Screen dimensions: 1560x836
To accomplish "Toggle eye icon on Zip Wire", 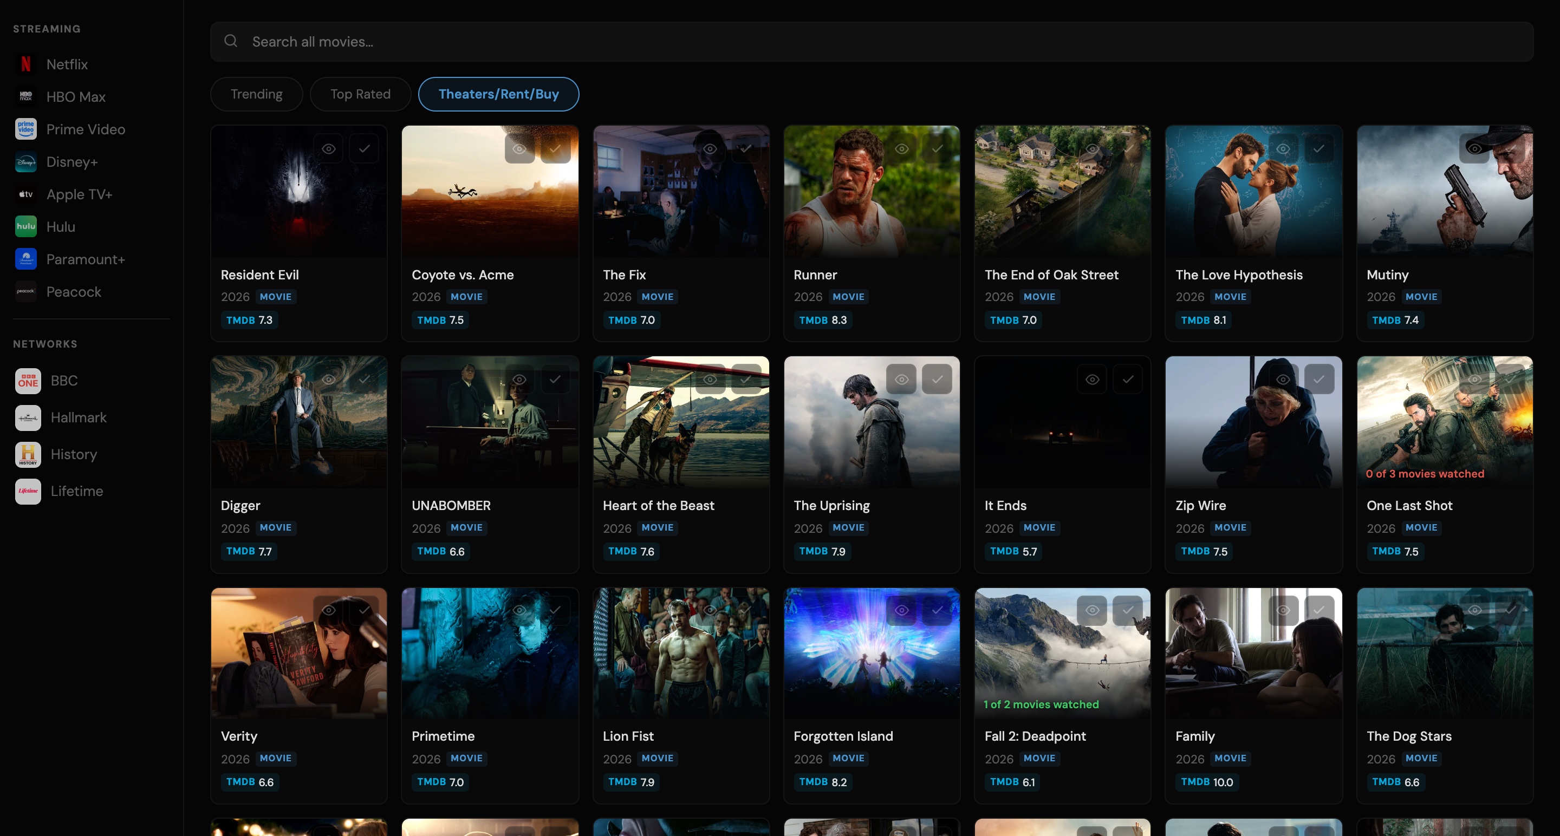I will 1283,379.
